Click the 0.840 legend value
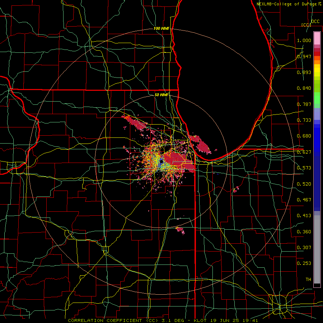Viewport: 323px width, 323px height. 304,88
